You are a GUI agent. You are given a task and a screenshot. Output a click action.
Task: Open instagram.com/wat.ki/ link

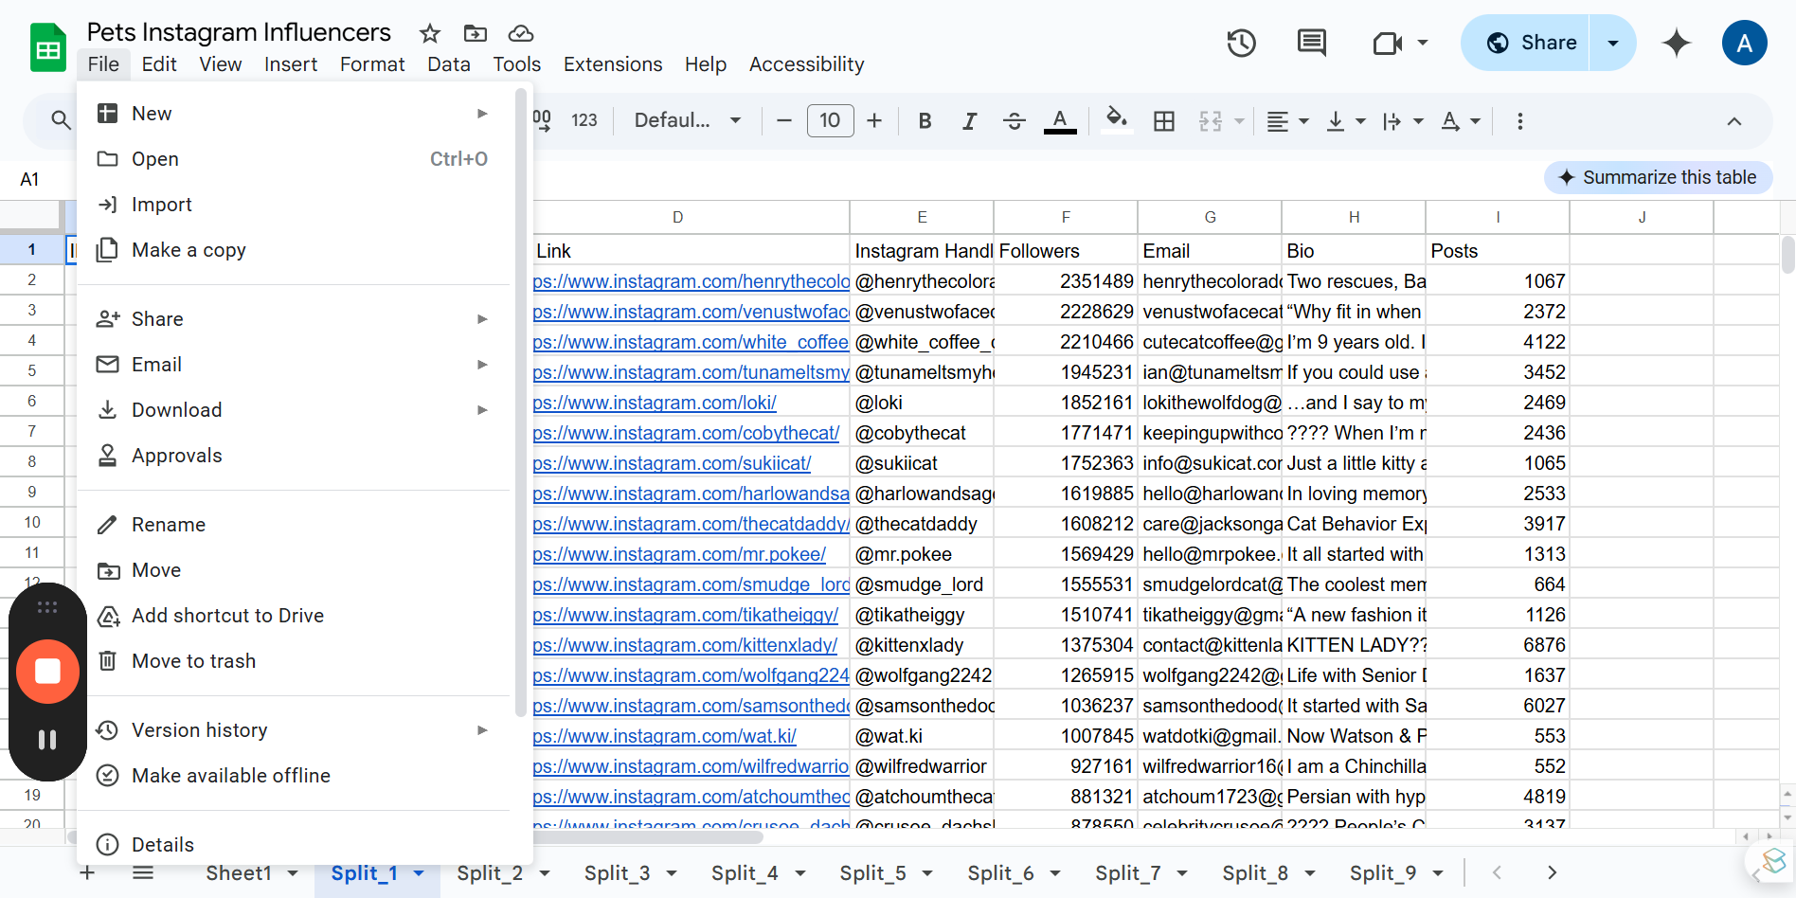coord(665,736)
